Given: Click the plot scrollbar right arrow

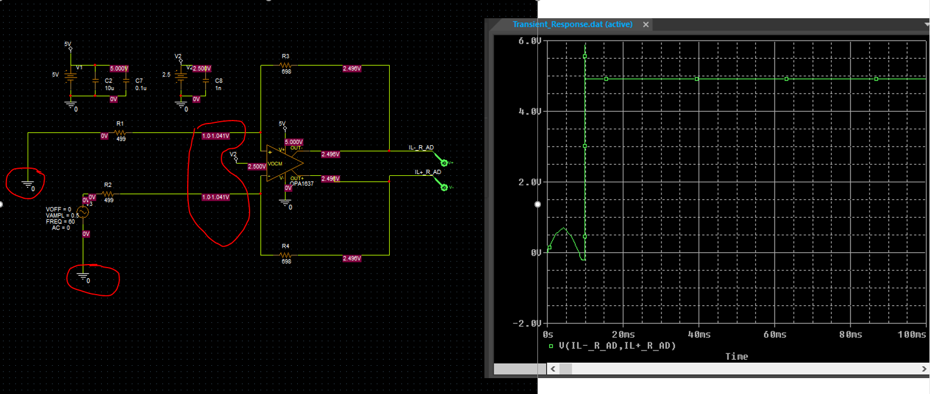Looking at the screenshot, I should click(924, 369).
